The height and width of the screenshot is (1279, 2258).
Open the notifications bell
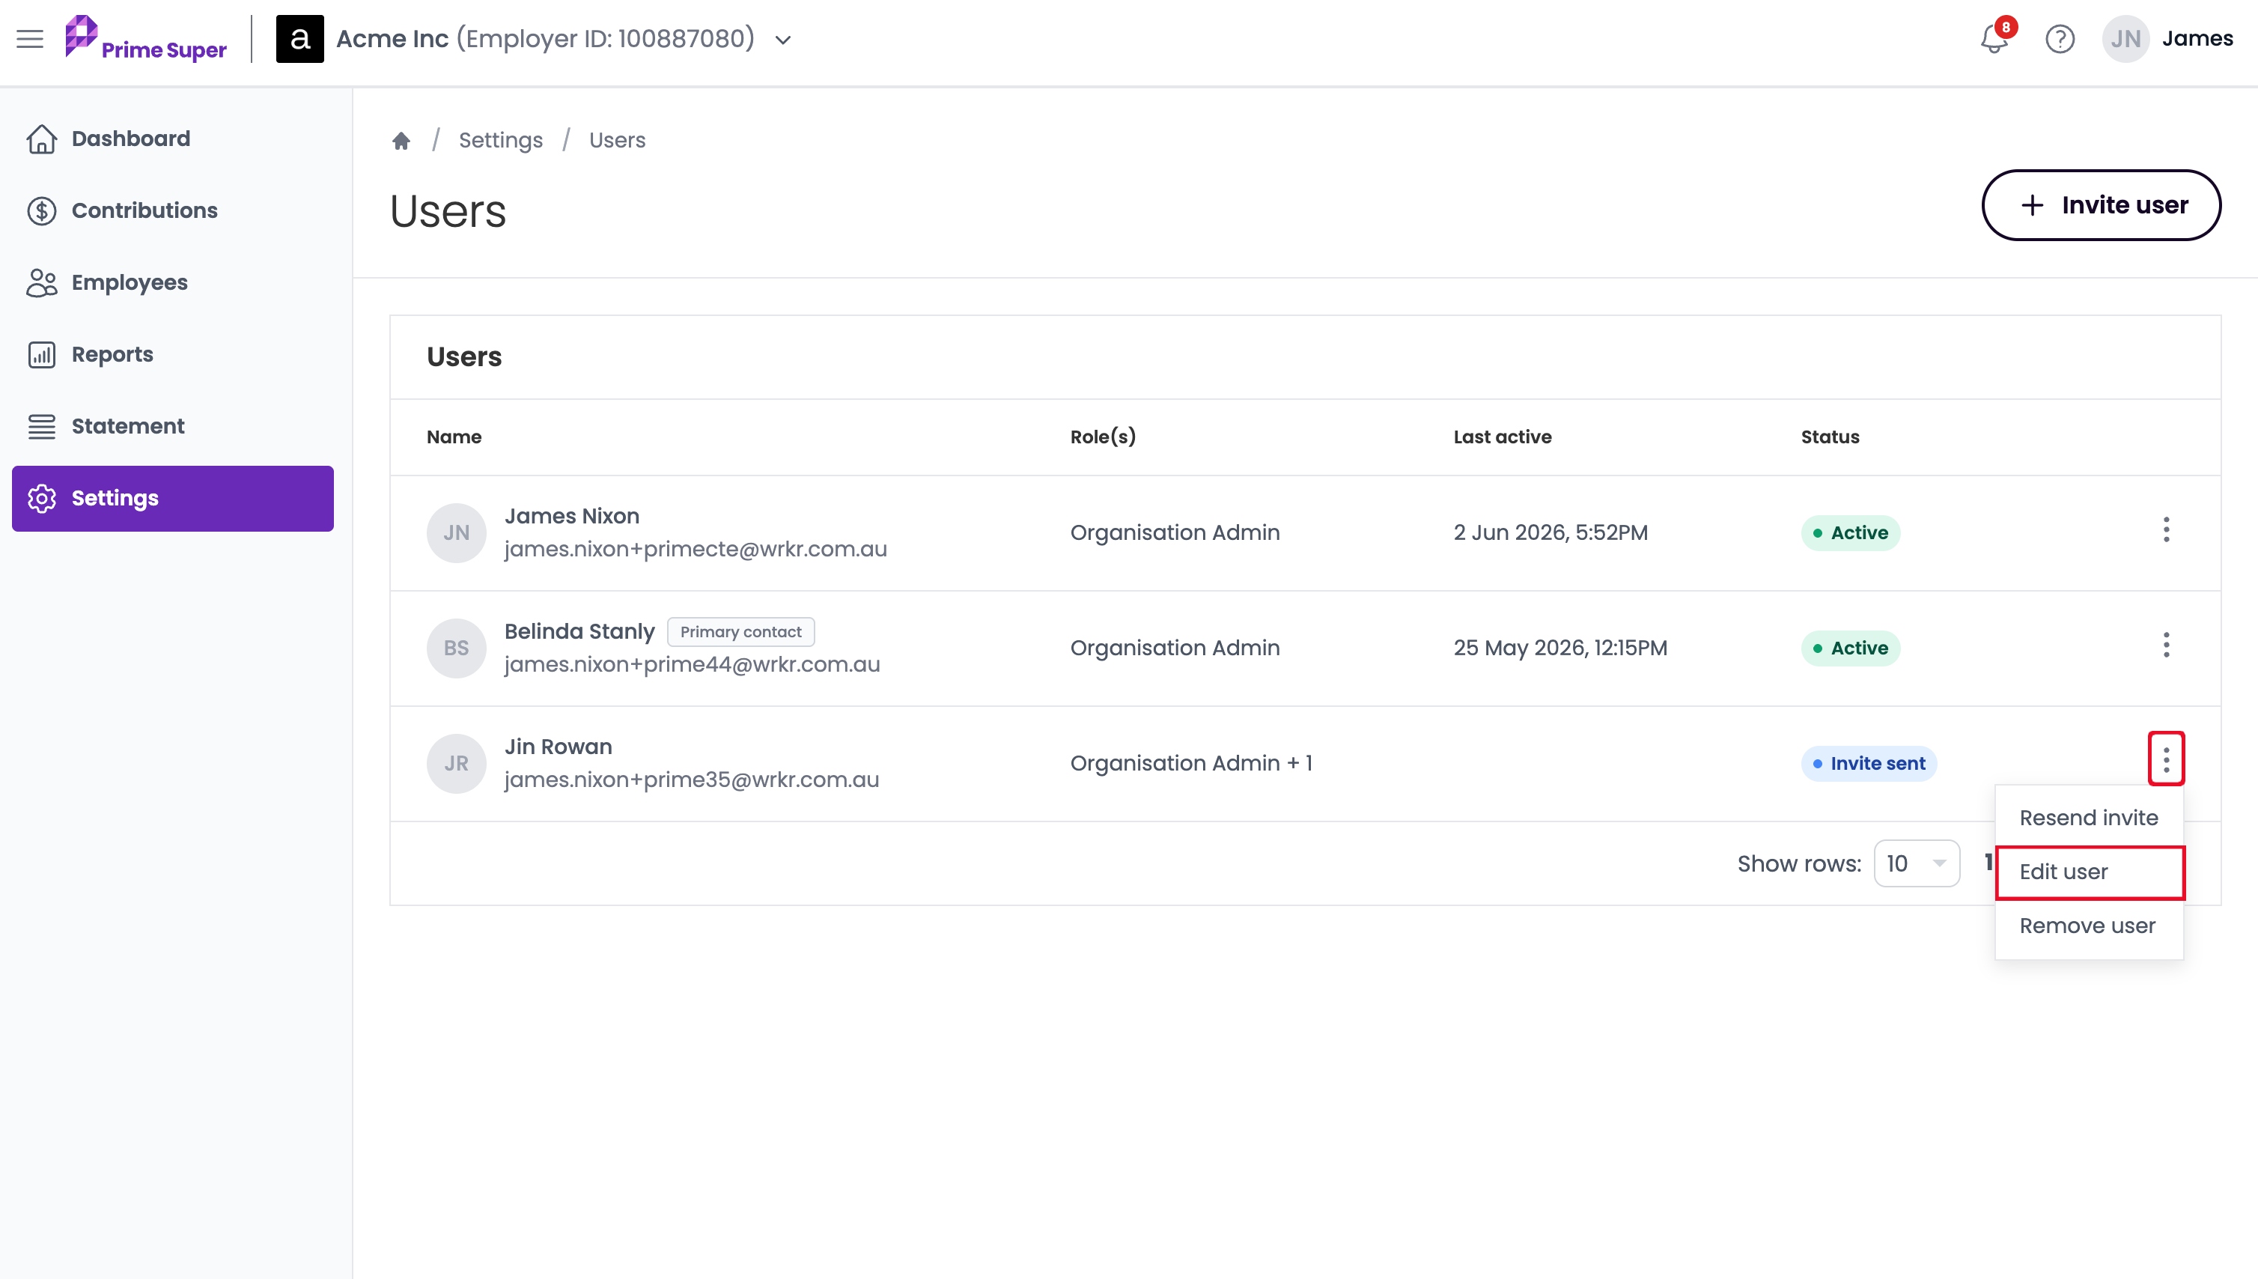pos(1994,39)
